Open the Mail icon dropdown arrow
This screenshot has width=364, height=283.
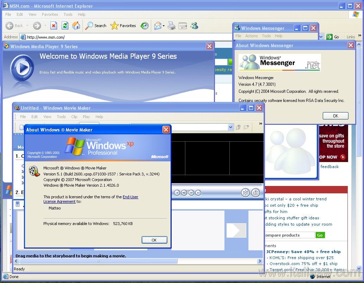[164, 26]
